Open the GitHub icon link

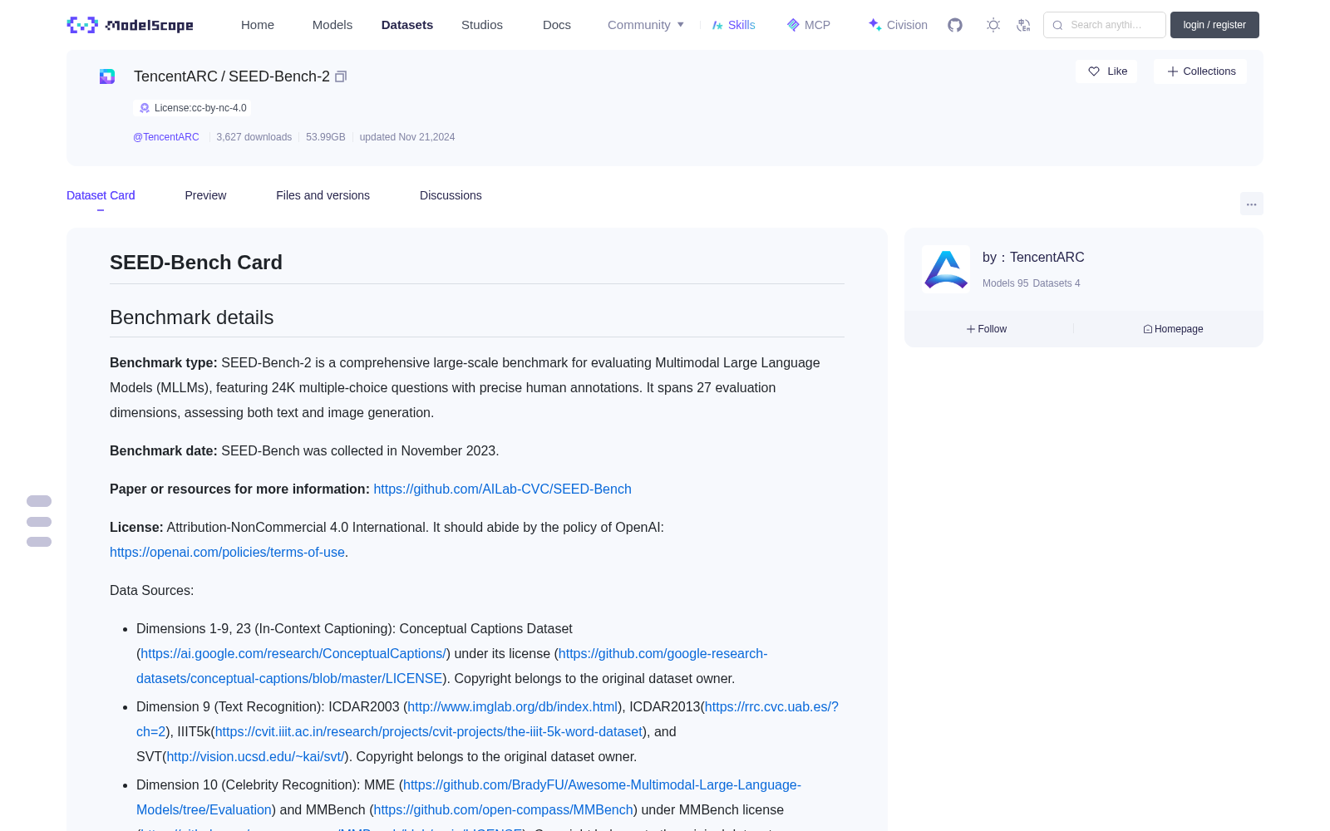[955, 25]
